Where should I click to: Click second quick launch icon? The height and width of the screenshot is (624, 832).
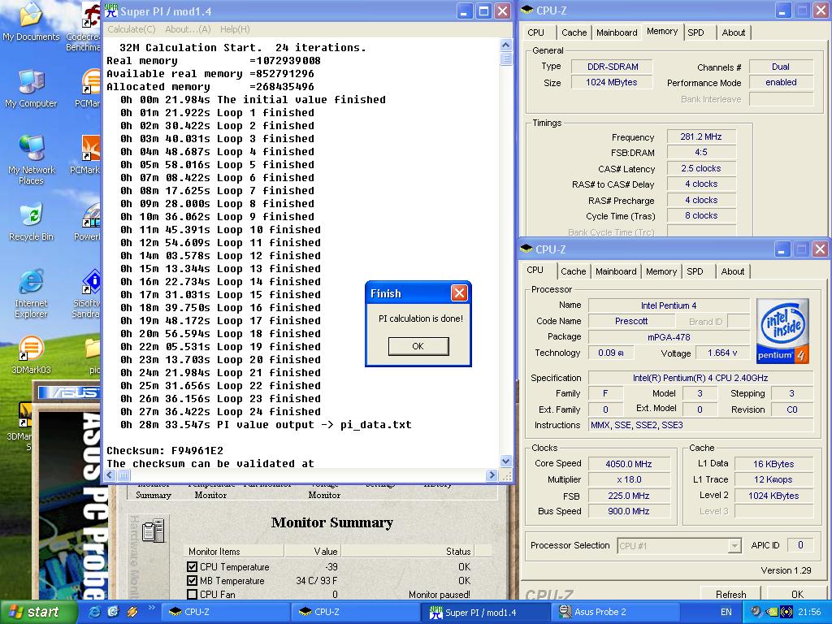(112, 612)
